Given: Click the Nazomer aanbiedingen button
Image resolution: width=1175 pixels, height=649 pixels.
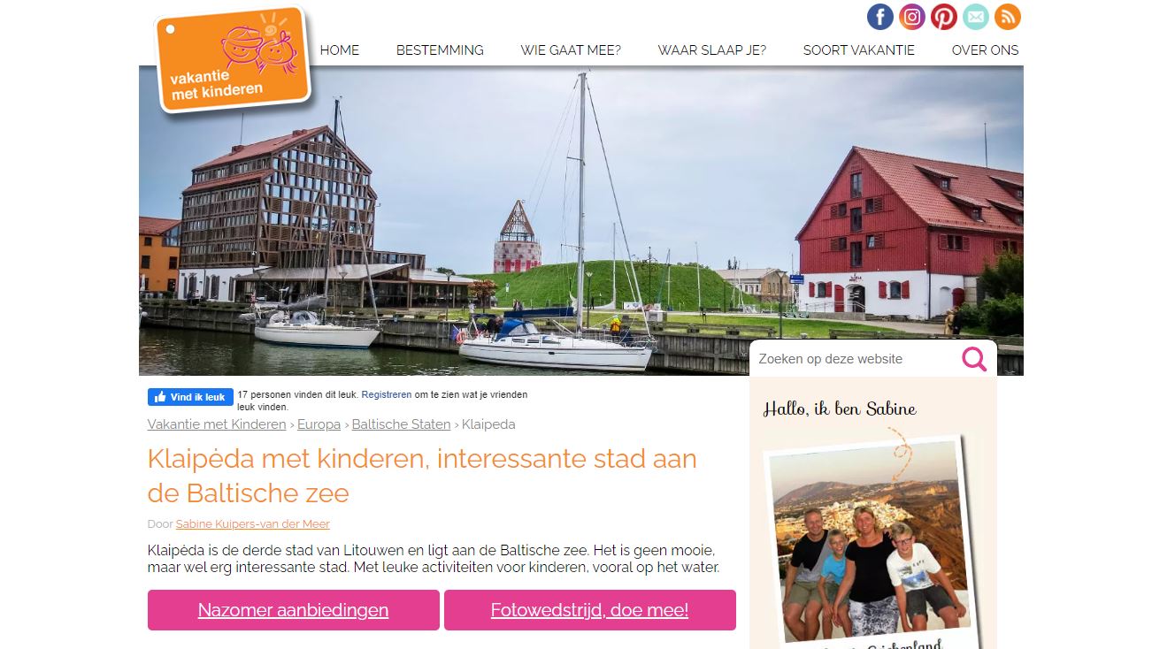Looking at the screenshot, I should pyautogui.click(x=294, y=610).
